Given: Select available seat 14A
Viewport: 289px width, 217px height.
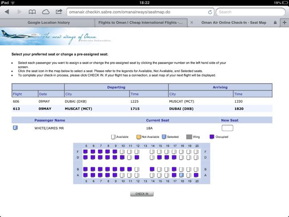Looking at the screenshot, I should (152, 175).
